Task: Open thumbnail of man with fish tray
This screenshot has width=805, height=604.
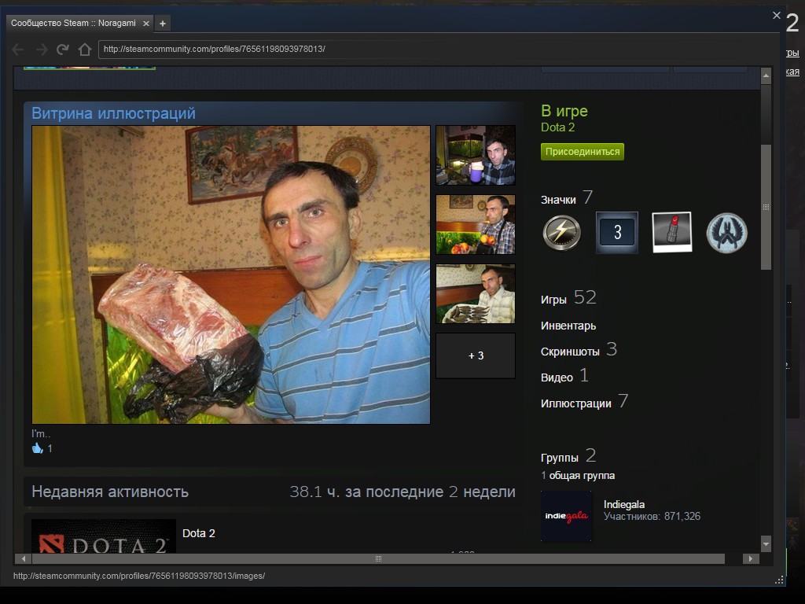Action: click(x=476, y=294)
